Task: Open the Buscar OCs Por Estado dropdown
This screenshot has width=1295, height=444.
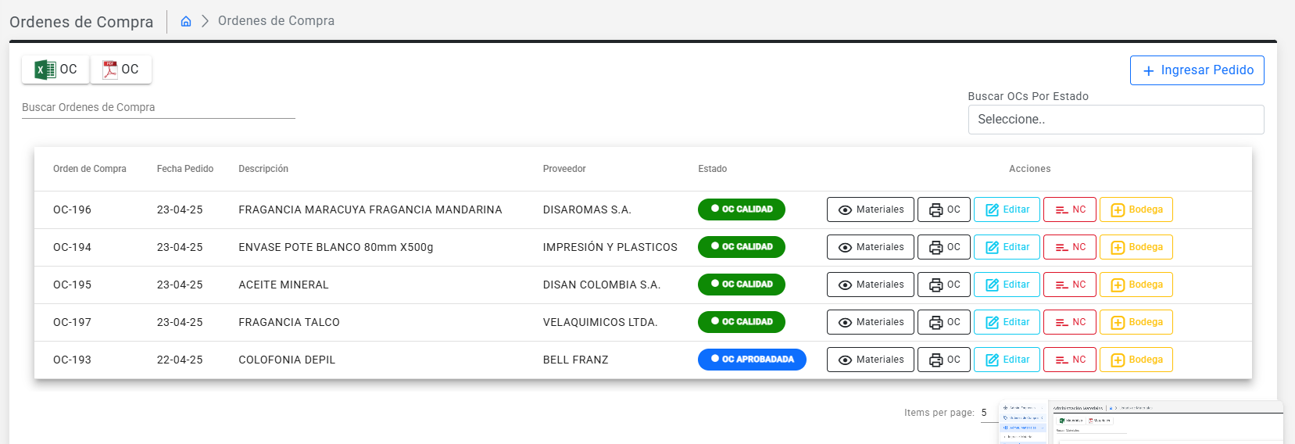Action: point(1115,120)
